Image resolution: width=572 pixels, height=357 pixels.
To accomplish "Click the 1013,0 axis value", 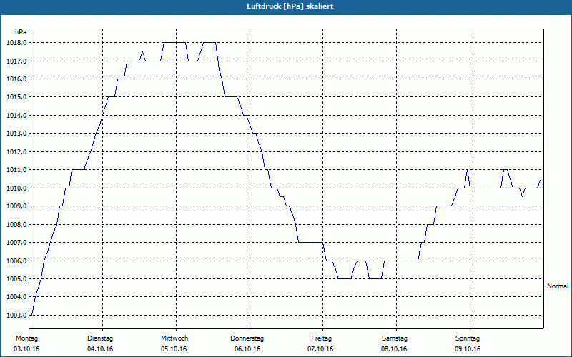I will [x=16, y=134].
